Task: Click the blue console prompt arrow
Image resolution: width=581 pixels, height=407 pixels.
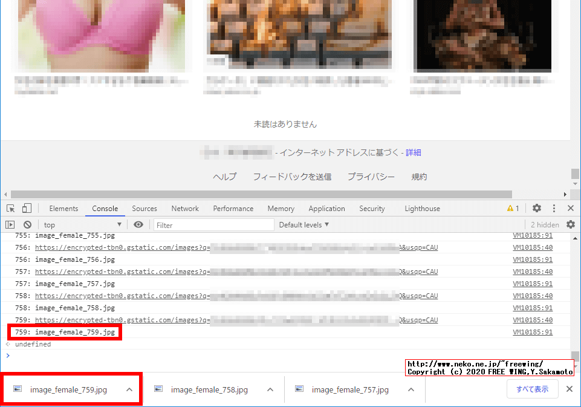Action: [7, 356]
